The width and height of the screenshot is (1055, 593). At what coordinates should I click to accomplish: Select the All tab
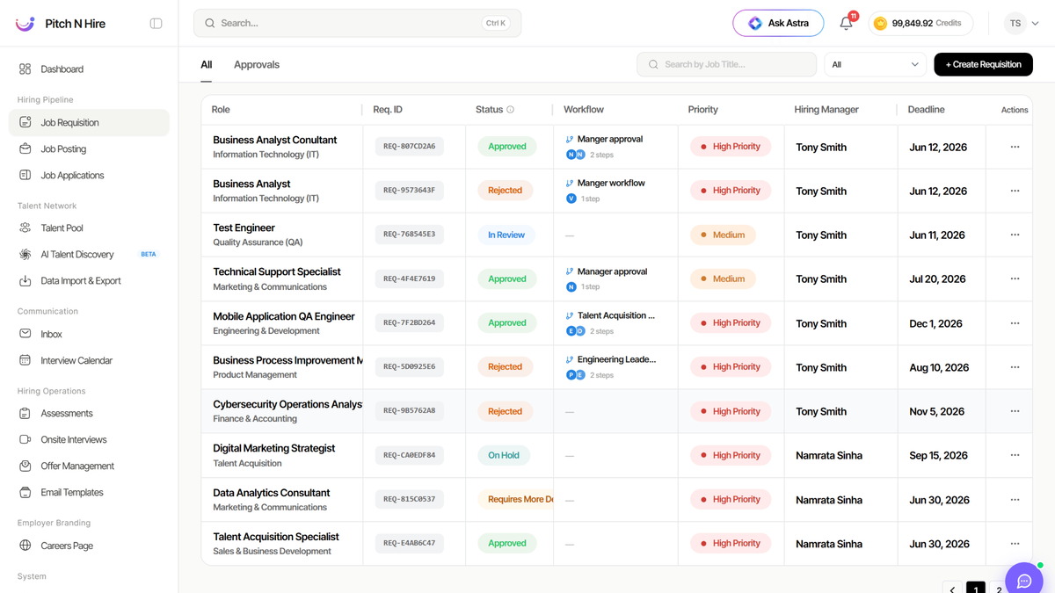(207, 64)
